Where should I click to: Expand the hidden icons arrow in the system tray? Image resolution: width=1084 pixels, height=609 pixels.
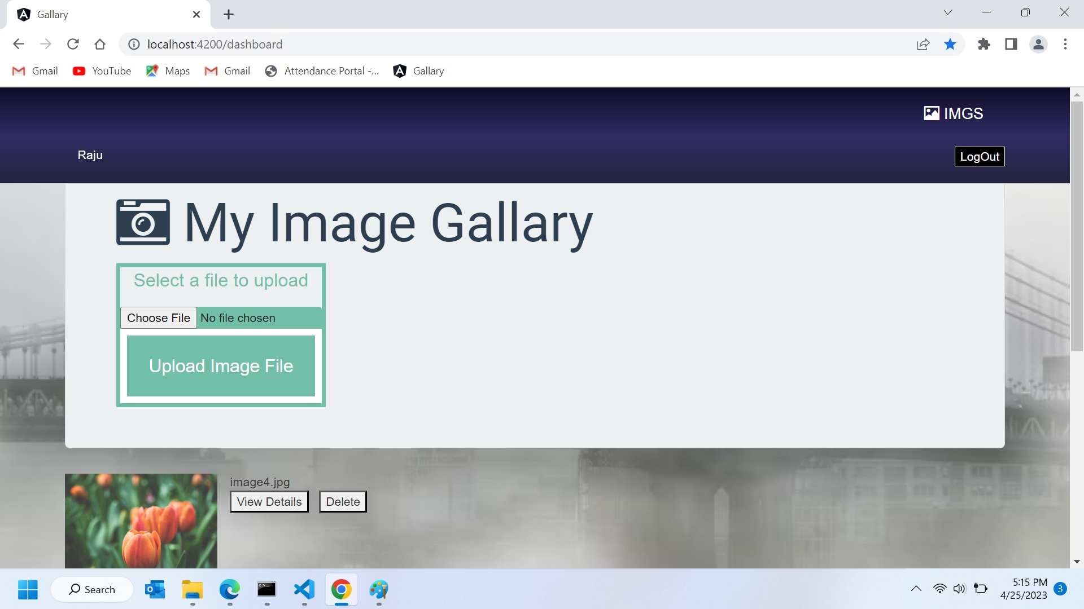[916, 589]
